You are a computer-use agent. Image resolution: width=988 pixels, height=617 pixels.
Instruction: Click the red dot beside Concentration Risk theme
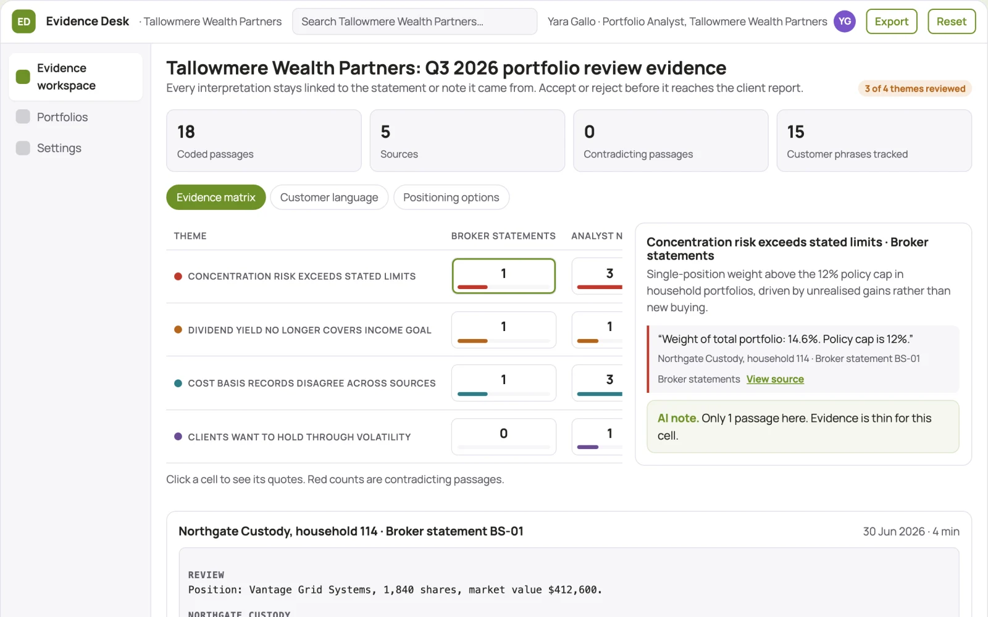(x=178, y=277)
